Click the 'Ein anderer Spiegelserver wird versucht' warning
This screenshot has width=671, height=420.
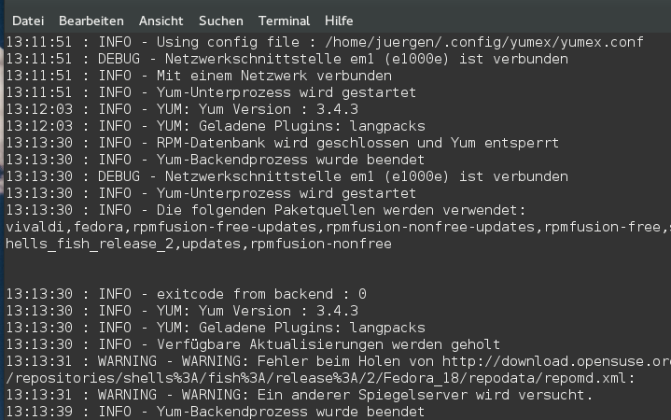pyautogui.click(x=300, y=395)
